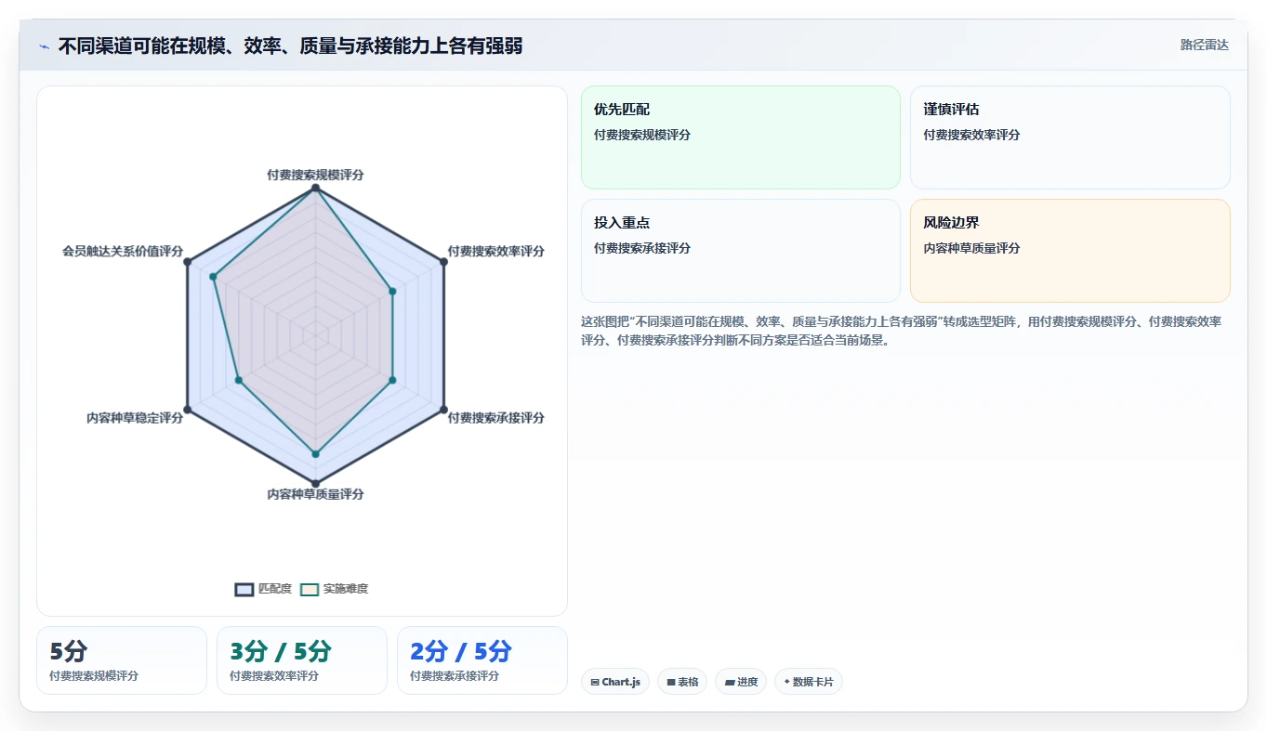
Task: Click the radar axis label 内容种草质量评分
Action: point(315,494)
